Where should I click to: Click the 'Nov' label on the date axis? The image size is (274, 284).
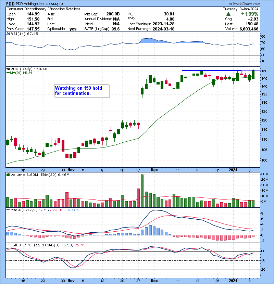point(71,170)
